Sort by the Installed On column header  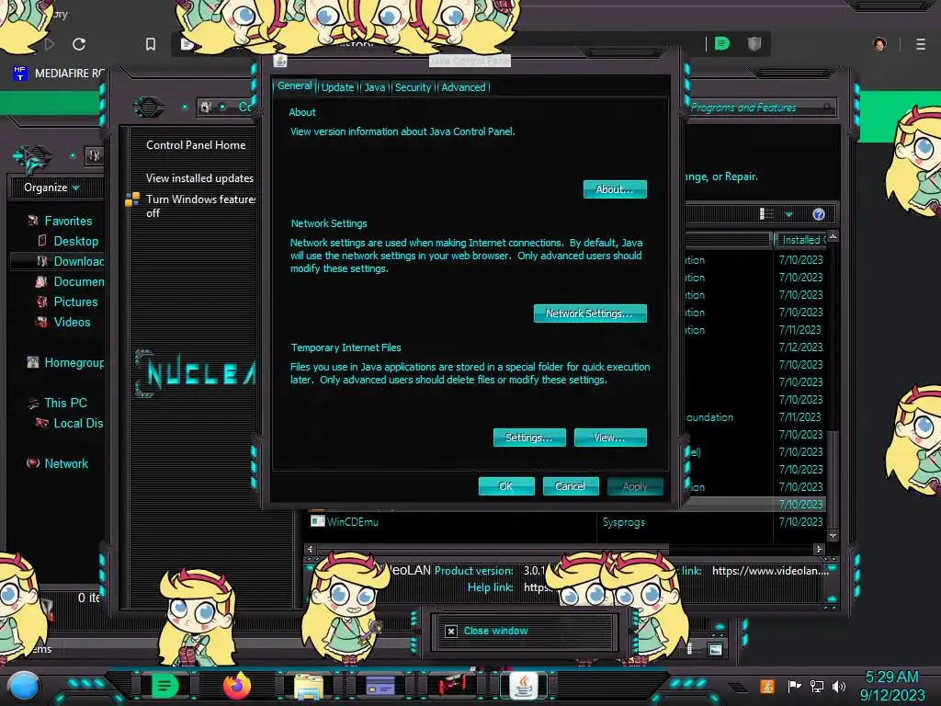pyautogui.click(x=800, y=240)
